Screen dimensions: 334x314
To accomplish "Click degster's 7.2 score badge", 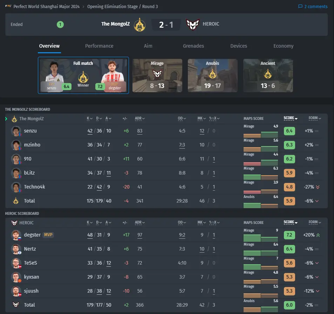I will [x=289, y=235].
